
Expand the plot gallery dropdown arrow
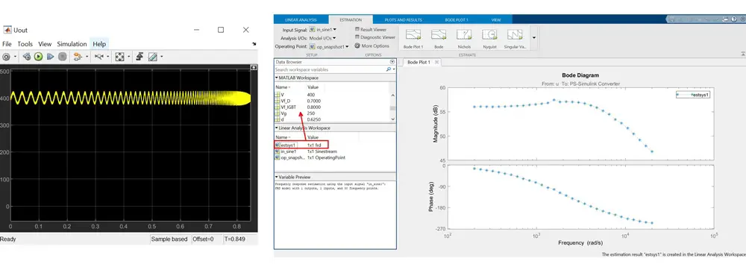tap(534, 37)
